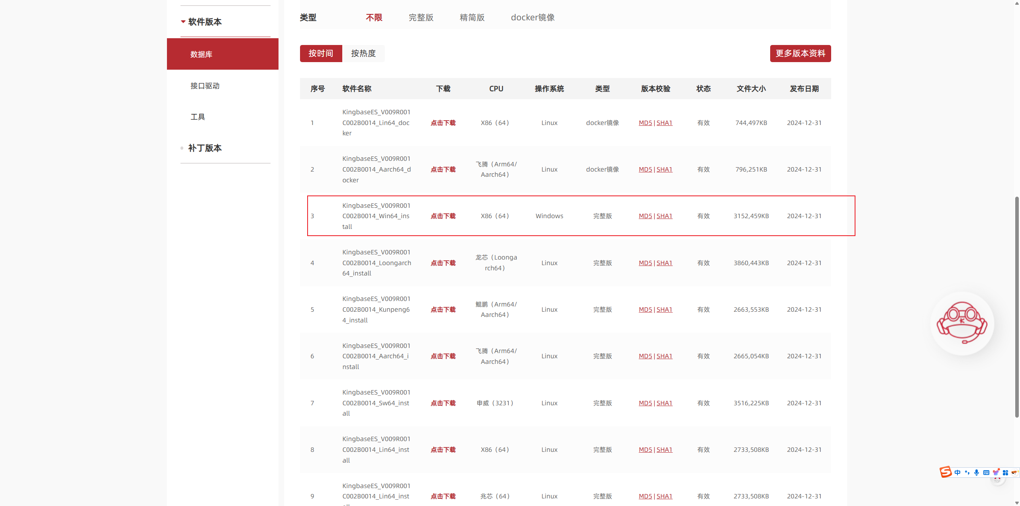Open the Sogou toolbox grid icon

click(1005, 473)
